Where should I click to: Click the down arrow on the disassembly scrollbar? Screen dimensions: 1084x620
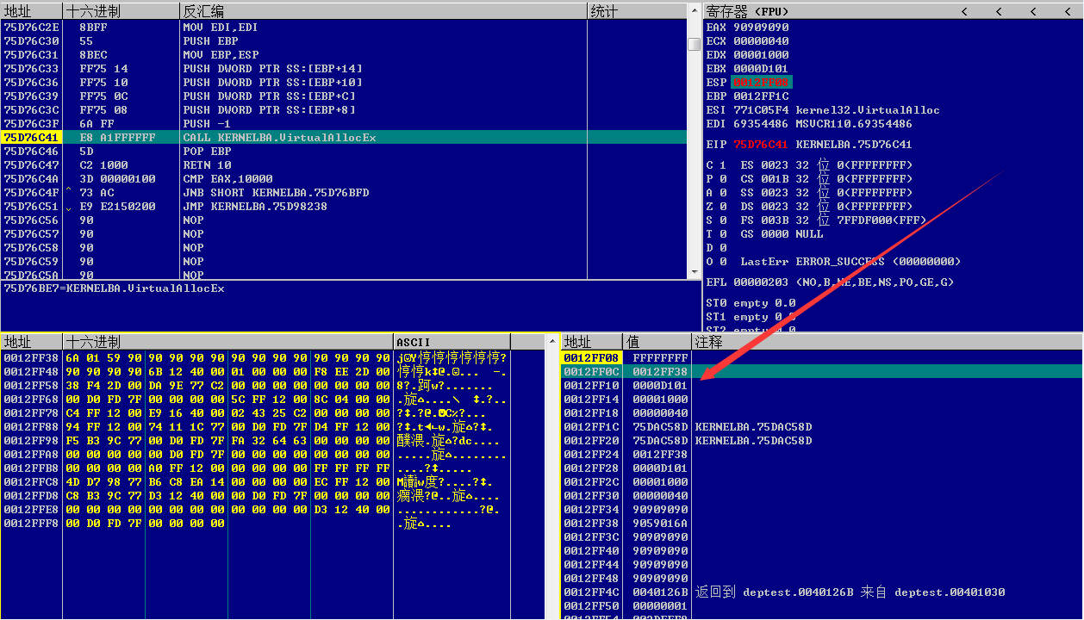[x=695, y=271]
